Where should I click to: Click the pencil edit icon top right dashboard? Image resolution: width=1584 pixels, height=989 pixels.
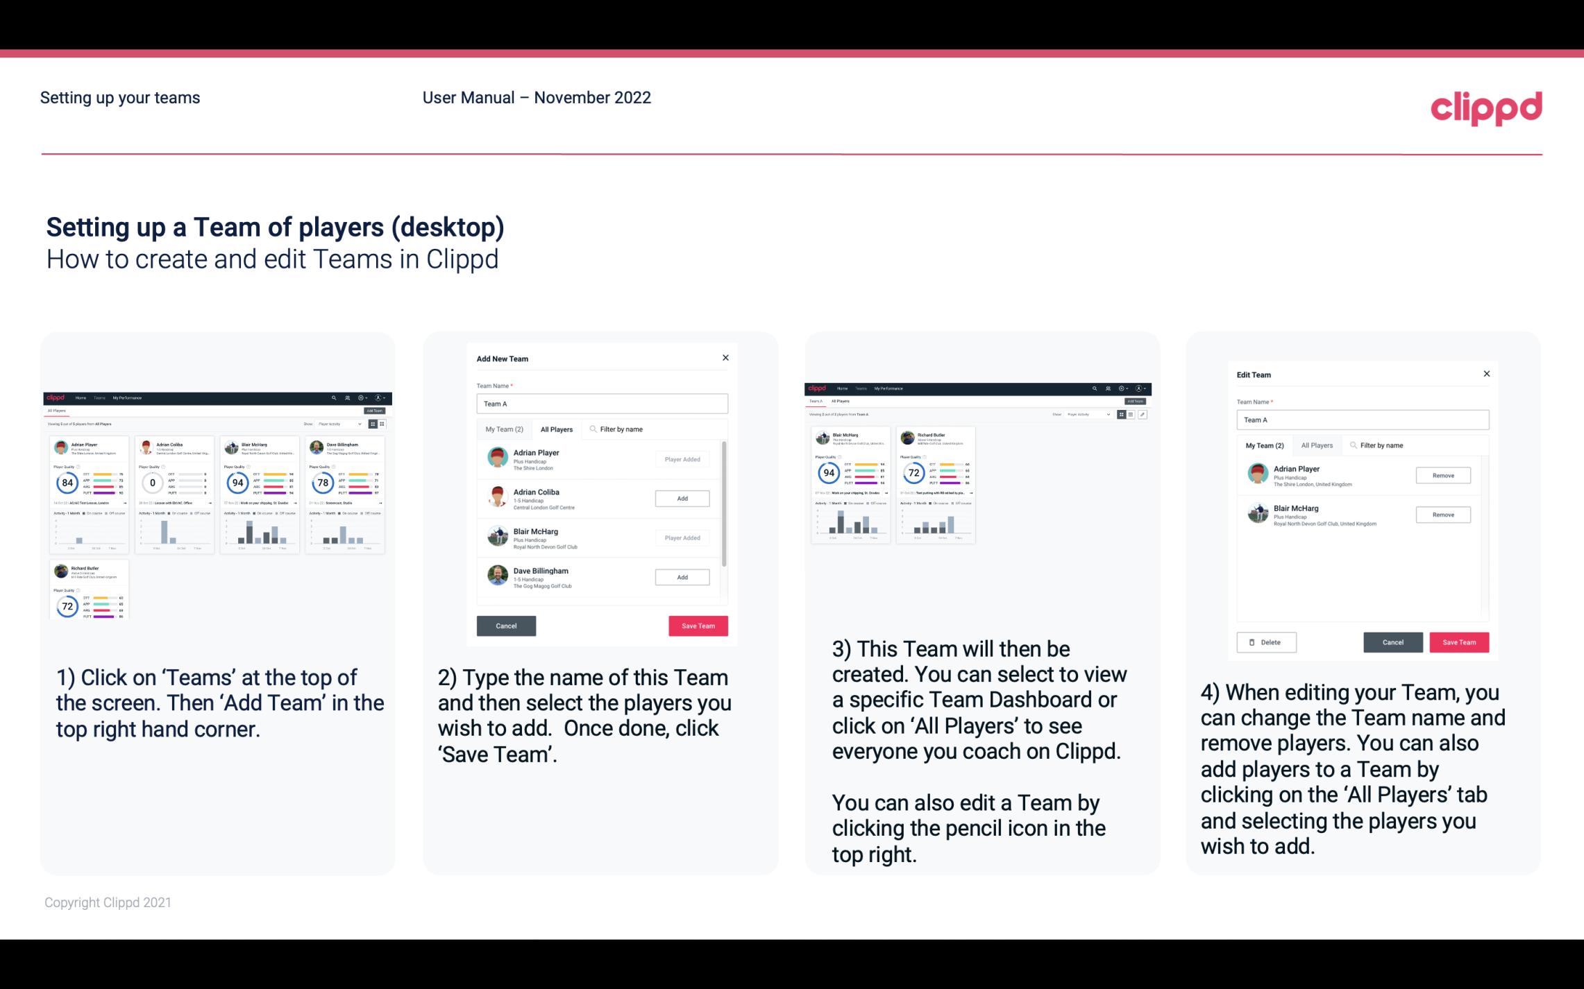pos(1142,415)
